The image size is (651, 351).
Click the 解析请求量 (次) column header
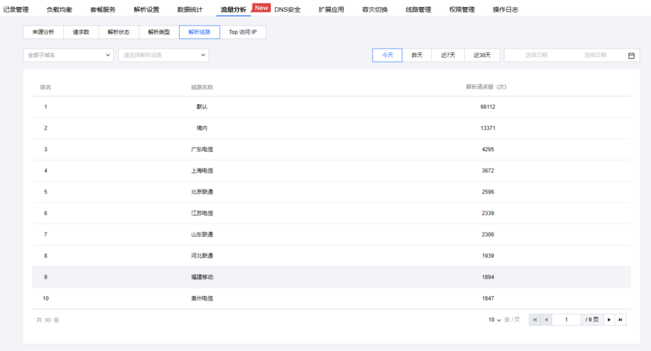click(486, 87)
